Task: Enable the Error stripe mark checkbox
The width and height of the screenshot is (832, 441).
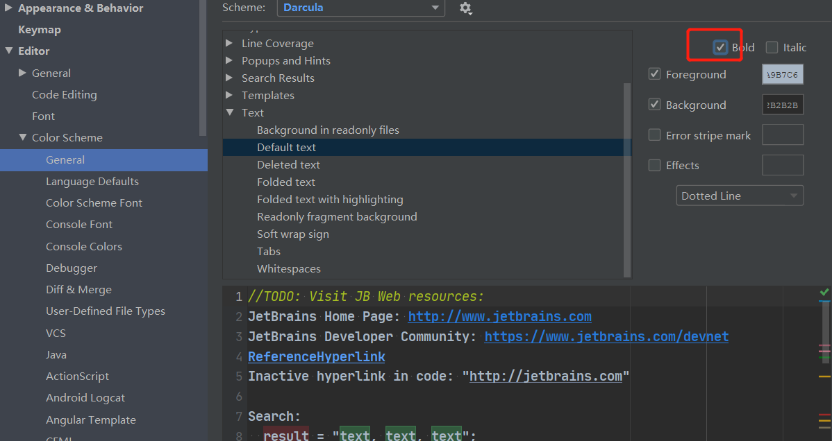Action: pyautogui.click(x=654, y=135)
